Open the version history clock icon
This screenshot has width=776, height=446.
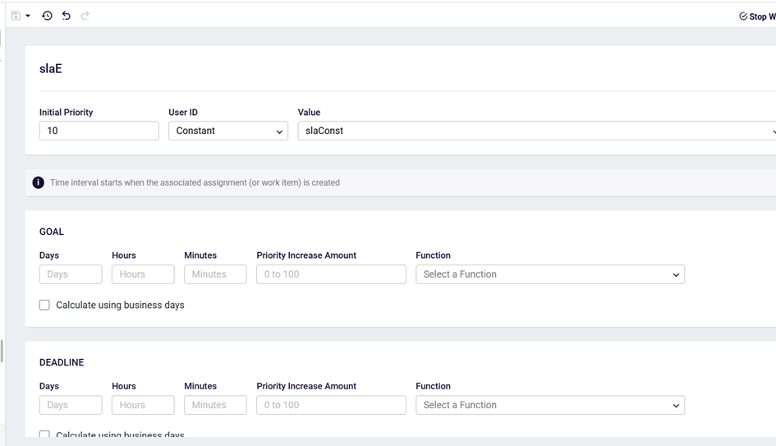coord(47,16)
